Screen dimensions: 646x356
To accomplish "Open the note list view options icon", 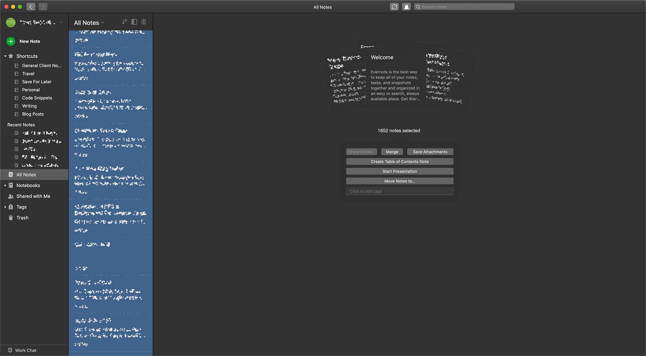I will [x=134, y=22].
